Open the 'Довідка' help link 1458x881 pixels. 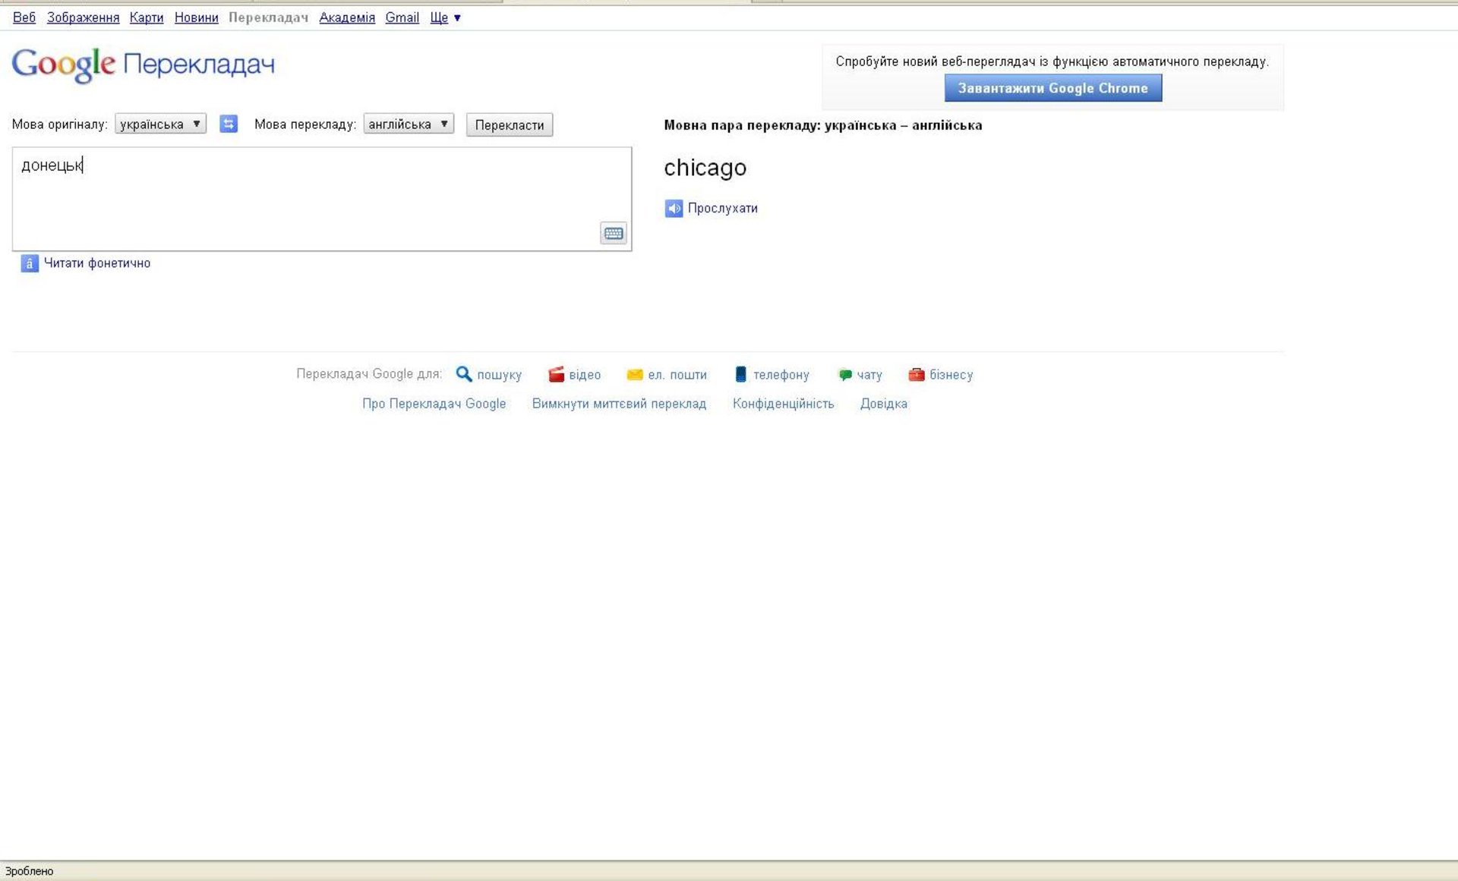click(x=884, y=404)
